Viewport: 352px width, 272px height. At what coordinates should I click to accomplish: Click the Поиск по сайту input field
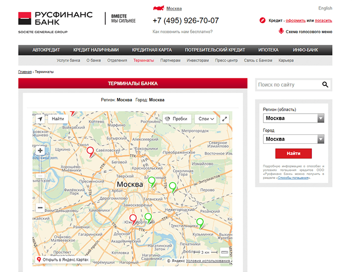click(x=289, y=84)
